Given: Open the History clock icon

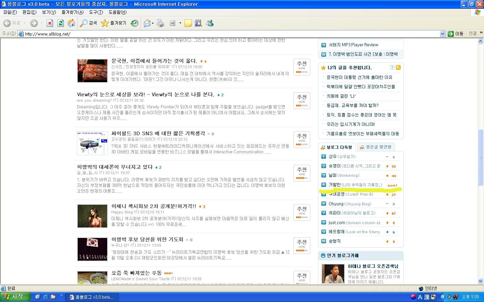Looking at the screenshot, I should point(134,23).
